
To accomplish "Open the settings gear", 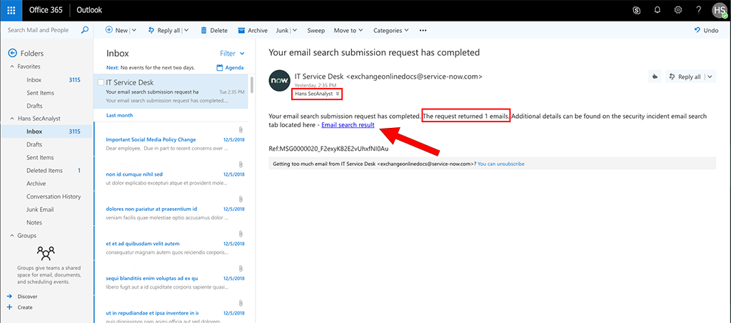I will (678, 10).
